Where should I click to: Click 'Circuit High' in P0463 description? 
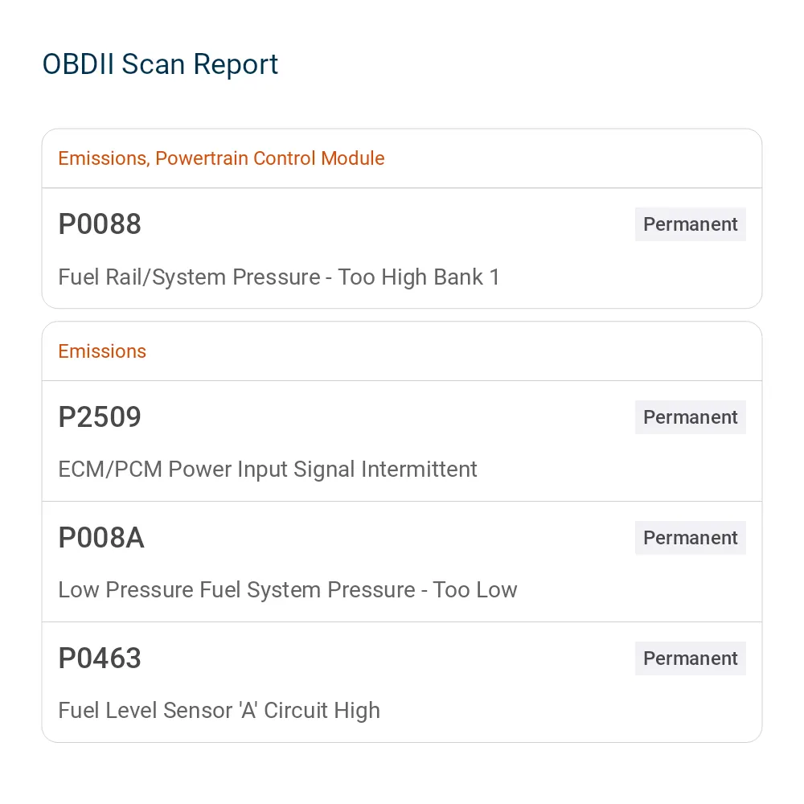pos(322,711)
